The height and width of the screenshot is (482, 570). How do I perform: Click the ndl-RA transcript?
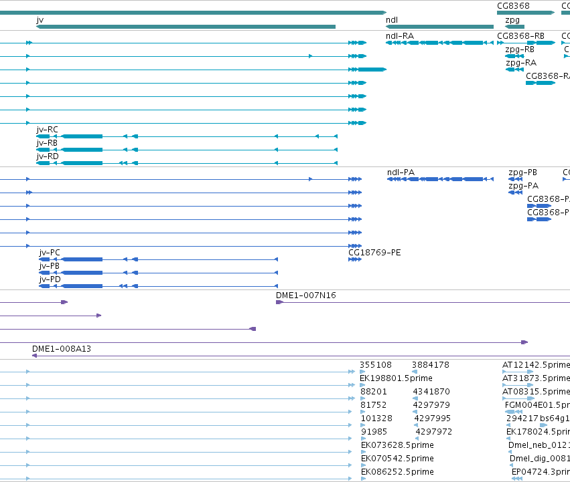pyautogui.click(x=439, y=43)
